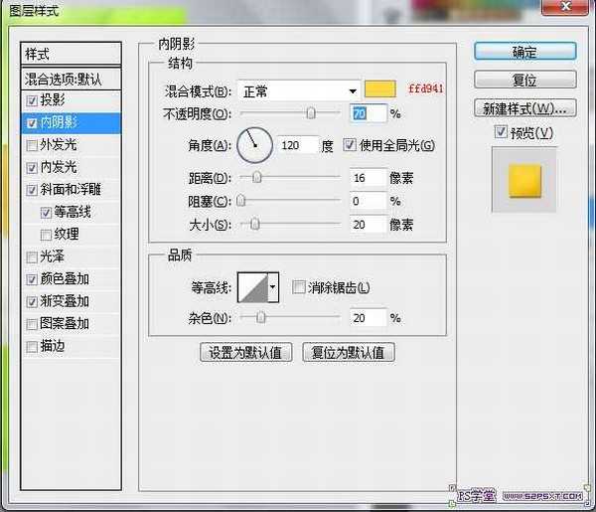Open the 混合模式 blend mode dropdown
596x512 pixels.
coord(299,91)
